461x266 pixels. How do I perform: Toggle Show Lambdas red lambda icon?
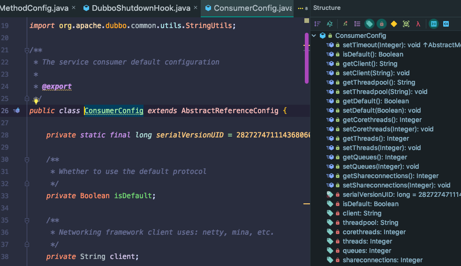[x=418, y=24]
